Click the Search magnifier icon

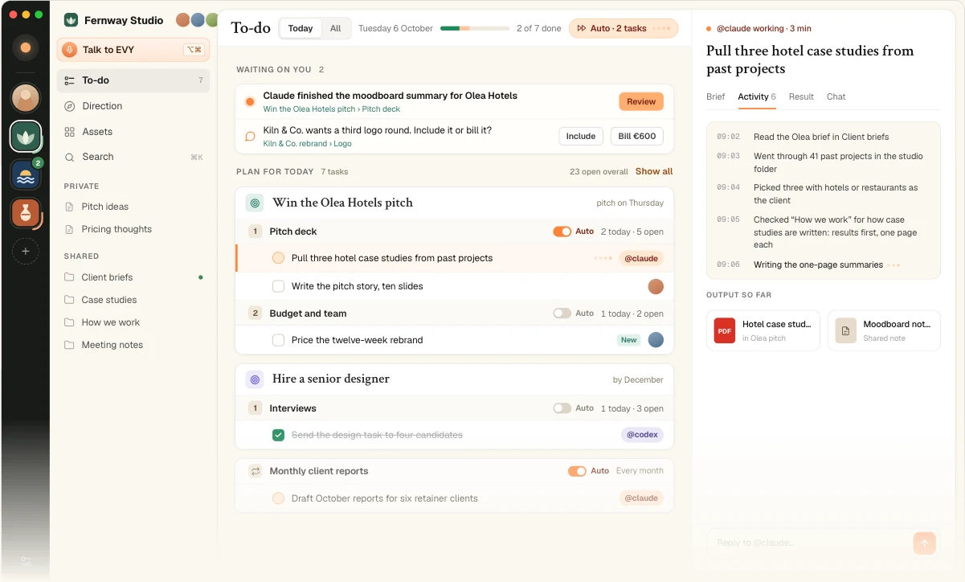click(69, 157)
